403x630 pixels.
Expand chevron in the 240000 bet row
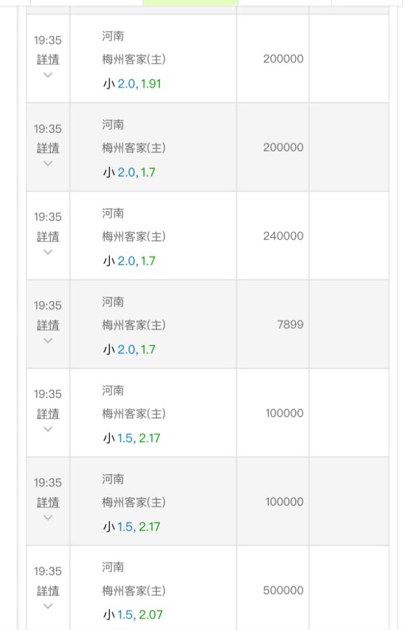[48, 252]
